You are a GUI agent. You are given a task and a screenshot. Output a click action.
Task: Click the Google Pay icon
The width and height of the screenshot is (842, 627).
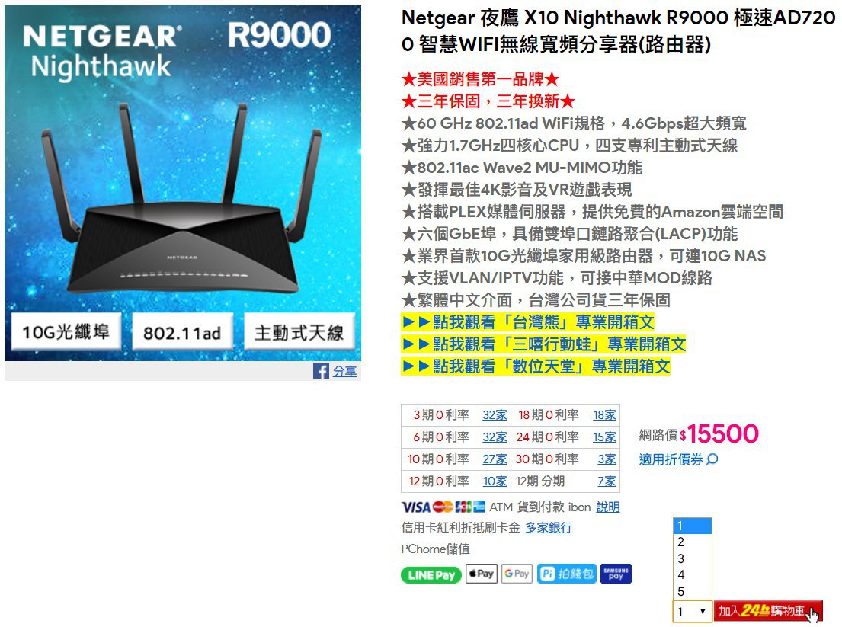(x=517, y=574)
